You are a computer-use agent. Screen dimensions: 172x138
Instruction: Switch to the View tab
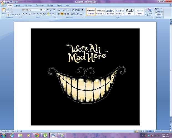pos(67,5)
